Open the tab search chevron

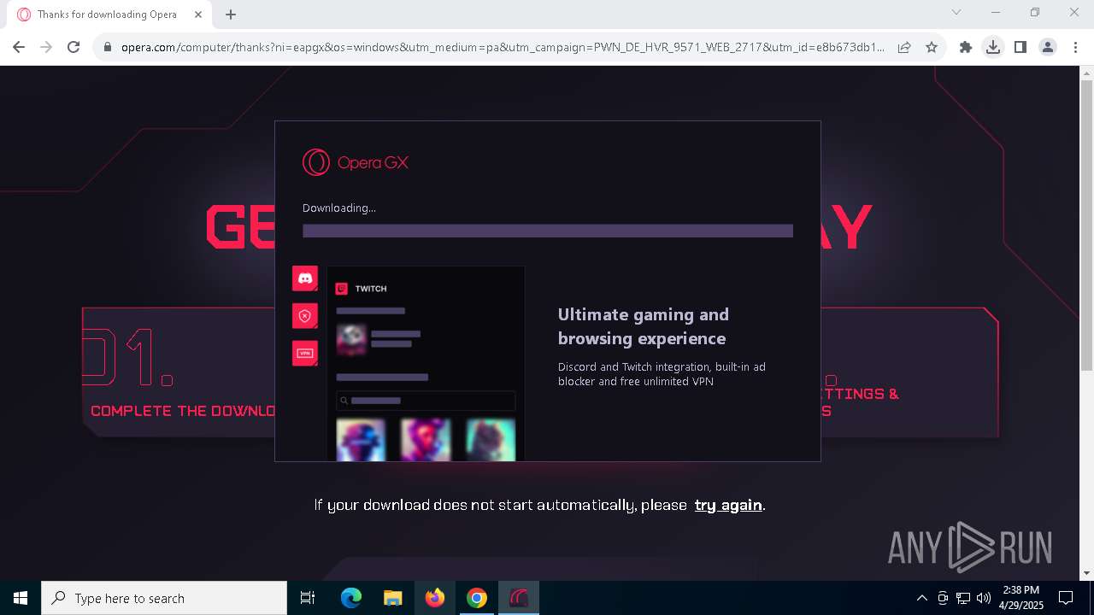tap(956, 12)
